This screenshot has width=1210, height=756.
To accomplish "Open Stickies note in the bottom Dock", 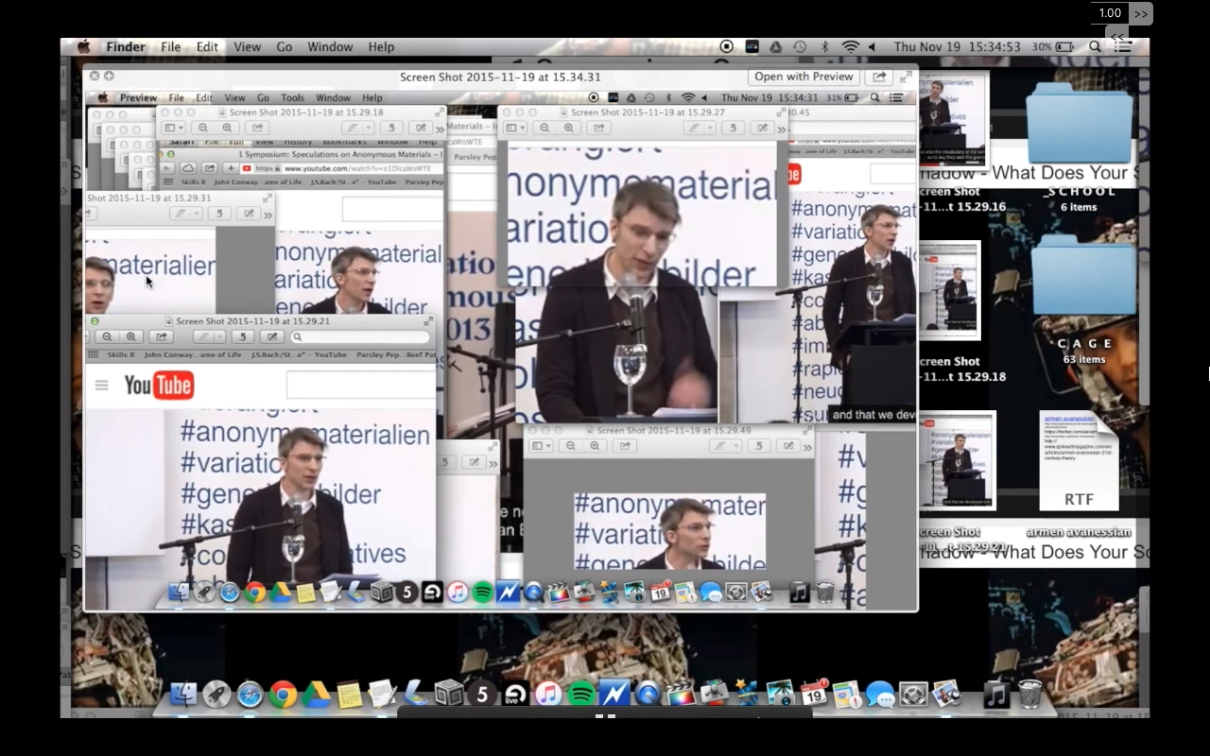I will [349, 695].
